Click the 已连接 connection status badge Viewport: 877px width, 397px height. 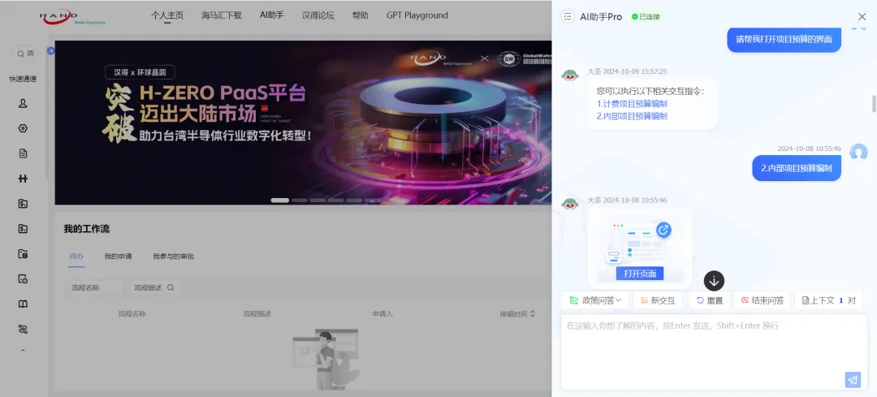click(x=646, y=17)
